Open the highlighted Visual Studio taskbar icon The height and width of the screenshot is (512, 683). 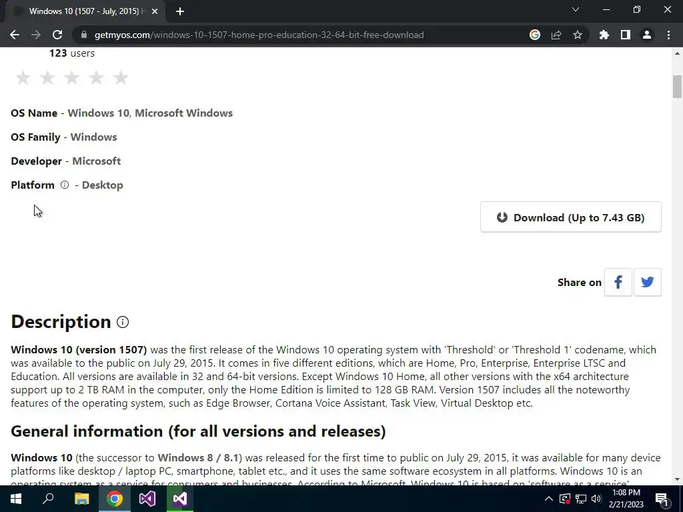pos(180,499)
